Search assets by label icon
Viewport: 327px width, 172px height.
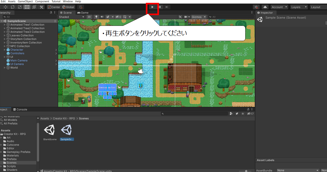tap(237, 114)
